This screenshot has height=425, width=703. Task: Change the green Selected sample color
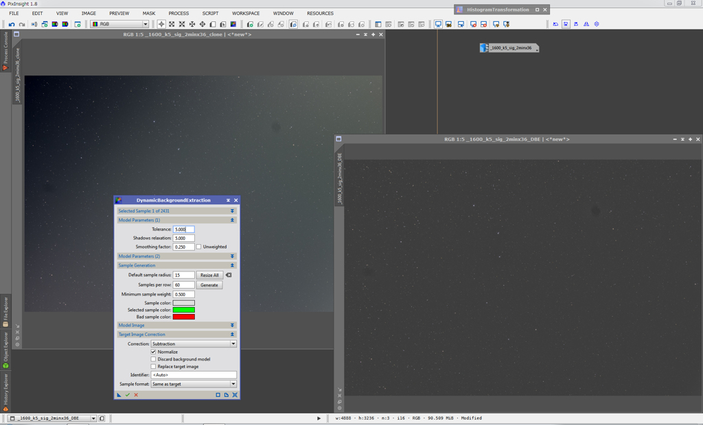pyautogui.click(x=184, y=310)
